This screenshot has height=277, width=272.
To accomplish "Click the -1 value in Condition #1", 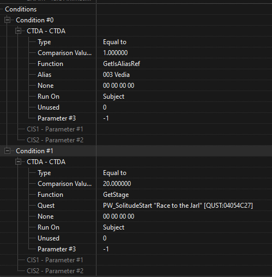I will coord(106,249).
